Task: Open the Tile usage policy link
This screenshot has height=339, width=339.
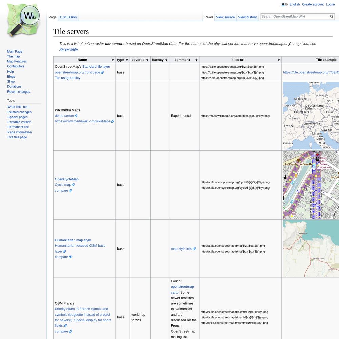Action: (x=67, y=78)
